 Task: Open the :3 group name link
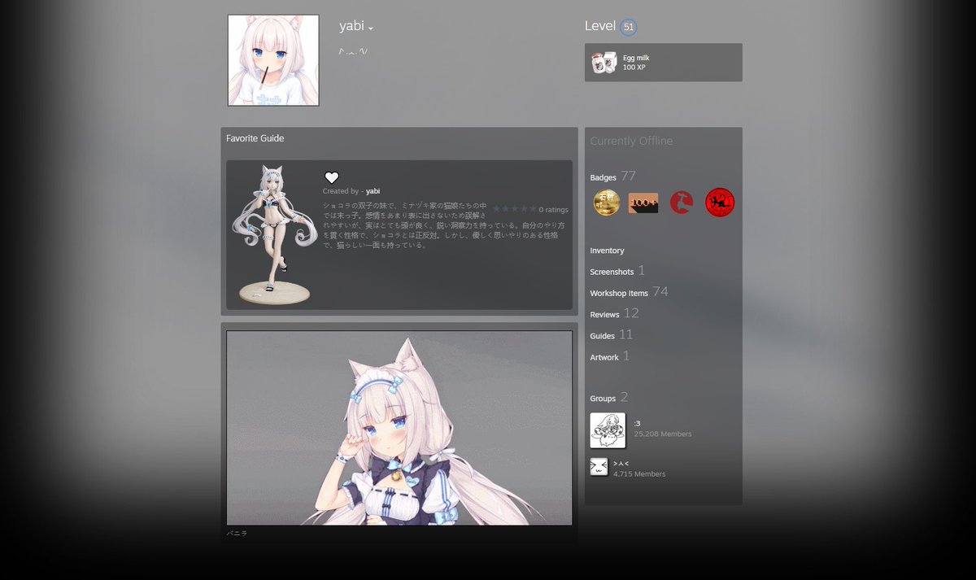[637, 423]
